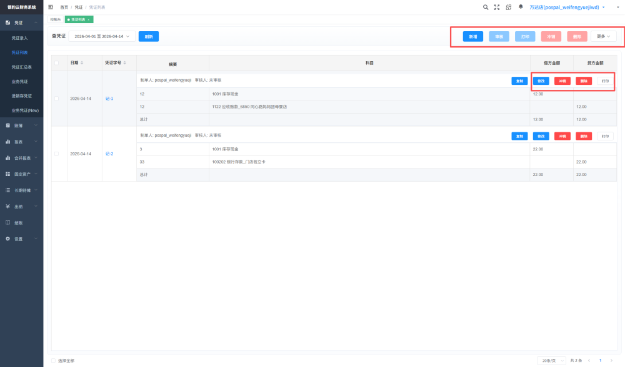
Task: Click the red 删除 button for voucher 记-1
Action: coord(584,81)
